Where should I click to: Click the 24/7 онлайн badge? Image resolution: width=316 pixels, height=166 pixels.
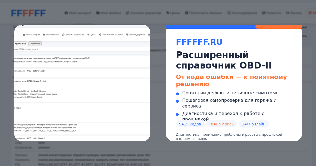tap(254, 124)
